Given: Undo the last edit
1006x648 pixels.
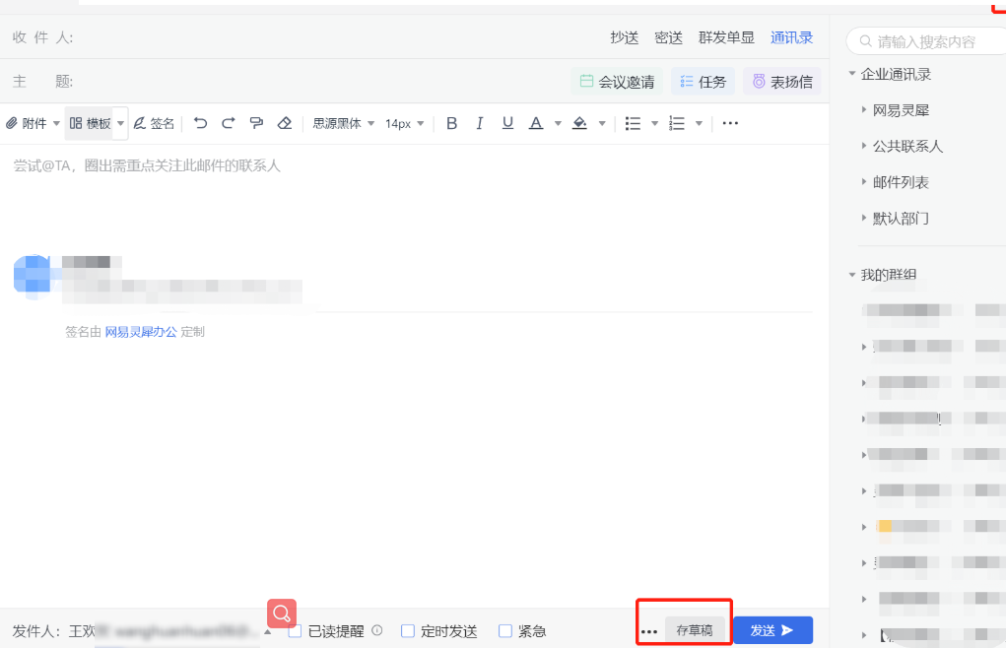Looking at the screenshot, I should 200,123.
